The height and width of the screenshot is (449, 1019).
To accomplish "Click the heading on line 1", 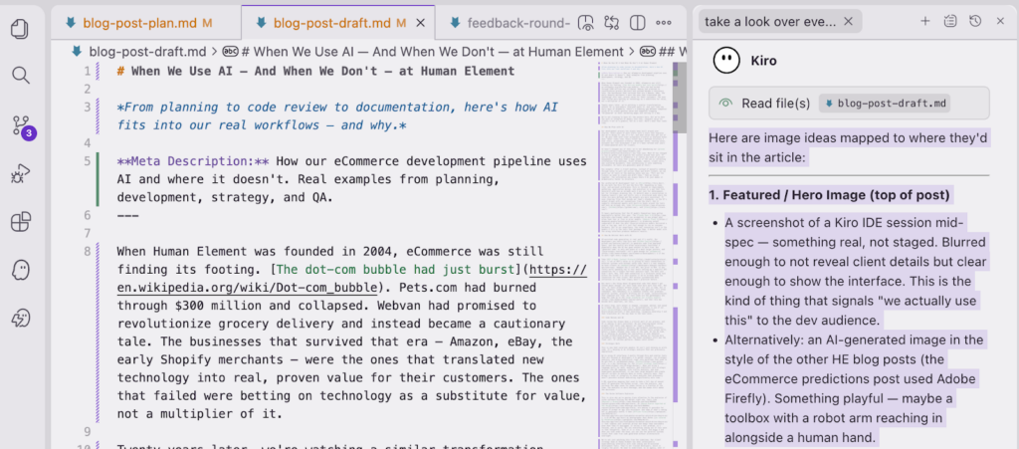I will tap(315, 72).
